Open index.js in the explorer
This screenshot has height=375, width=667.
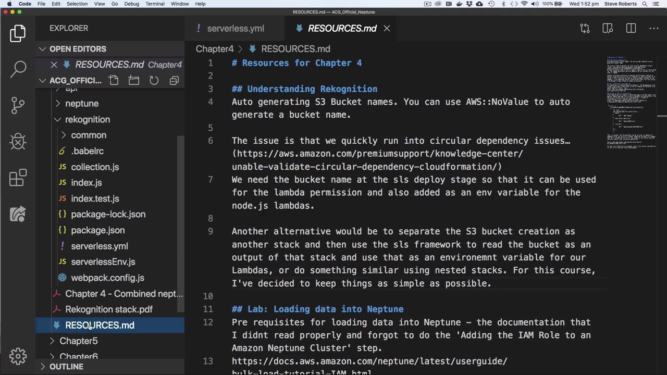click(x=87, y=183)
